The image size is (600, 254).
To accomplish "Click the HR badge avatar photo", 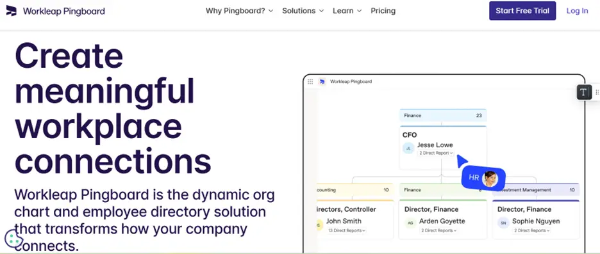I will coord(489,179).
